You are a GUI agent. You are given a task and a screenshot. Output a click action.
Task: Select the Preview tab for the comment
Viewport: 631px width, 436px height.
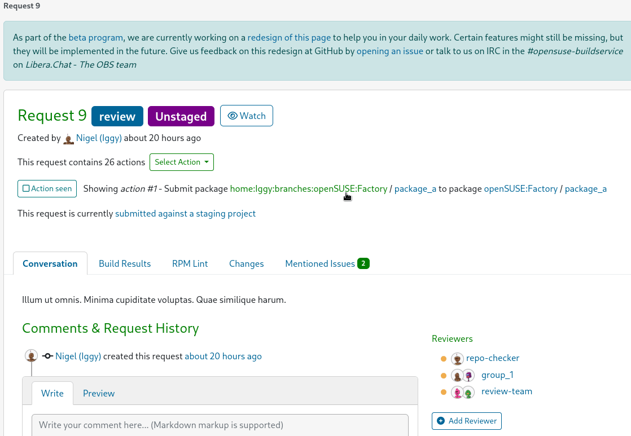(x=98, y=393)
